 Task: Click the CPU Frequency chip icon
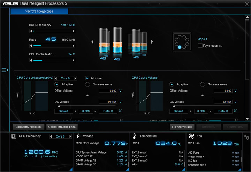click(14, 136)
